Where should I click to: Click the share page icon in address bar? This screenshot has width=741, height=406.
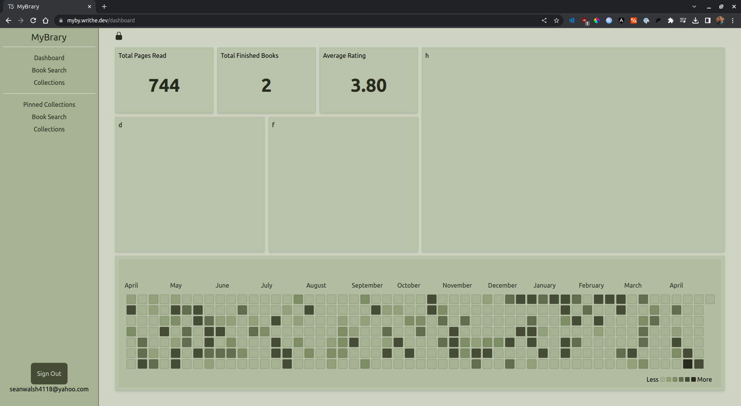544,20
